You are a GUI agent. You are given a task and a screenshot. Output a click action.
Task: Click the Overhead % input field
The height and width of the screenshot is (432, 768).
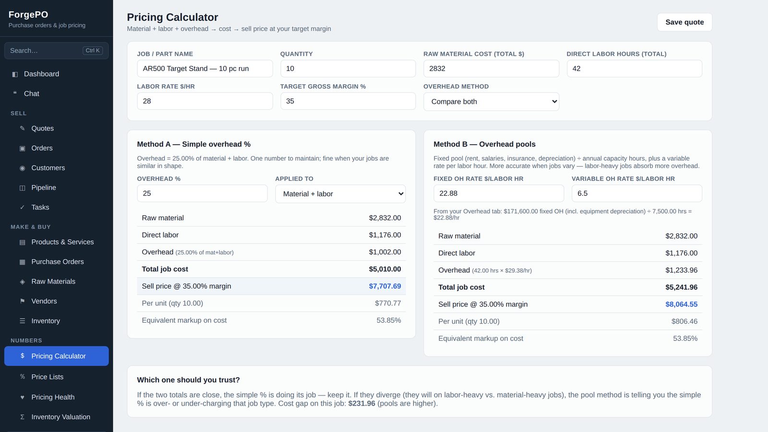click(202, 193)
